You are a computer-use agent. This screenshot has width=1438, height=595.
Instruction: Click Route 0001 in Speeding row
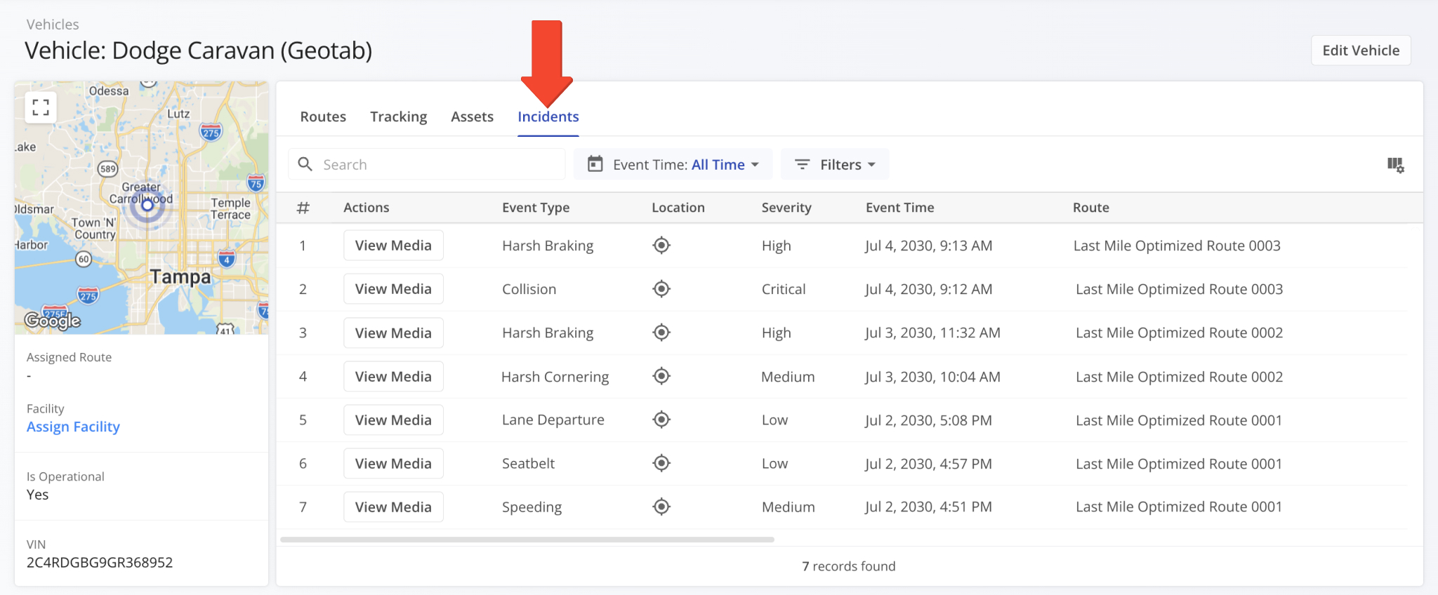click(x=1179, y=507)
